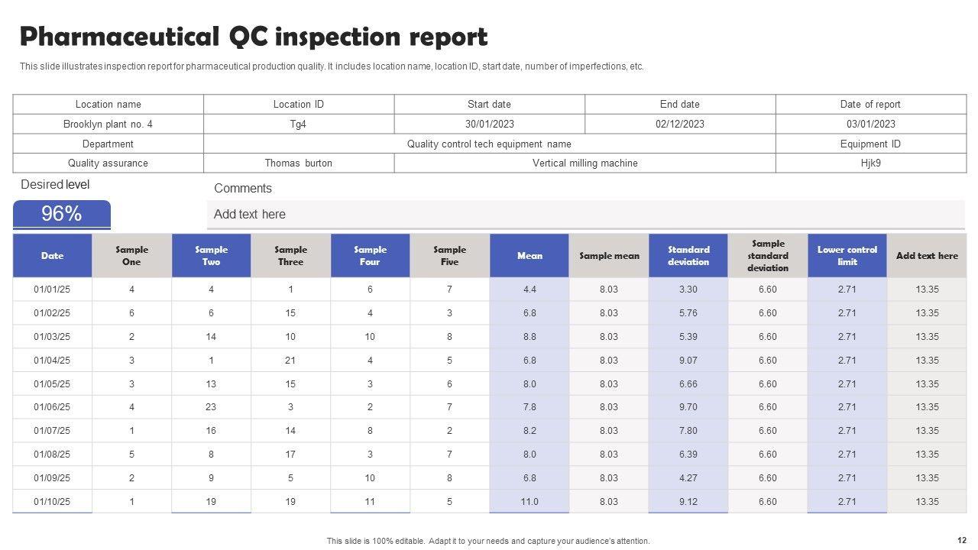This screenshot has width=978, height=550.
Task: Click the 'Brooklyn plant no. 4' cell
Action: click(x=108, y=124)
